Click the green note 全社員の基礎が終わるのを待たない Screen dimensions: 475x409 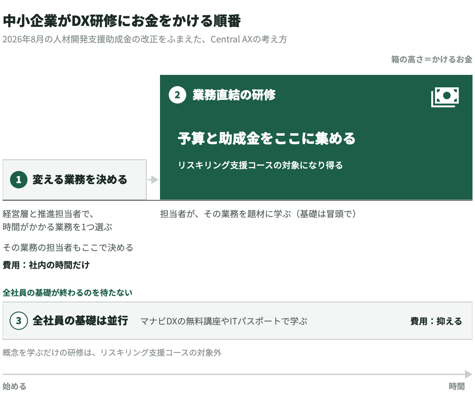67,293
